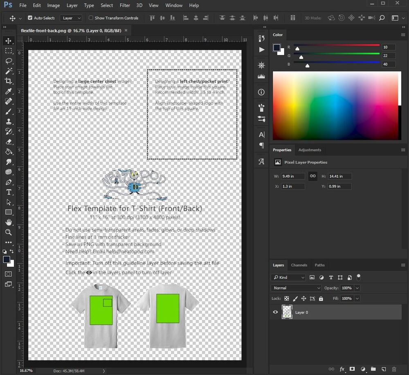Switch to the Adjustments tab

(310, 150)
